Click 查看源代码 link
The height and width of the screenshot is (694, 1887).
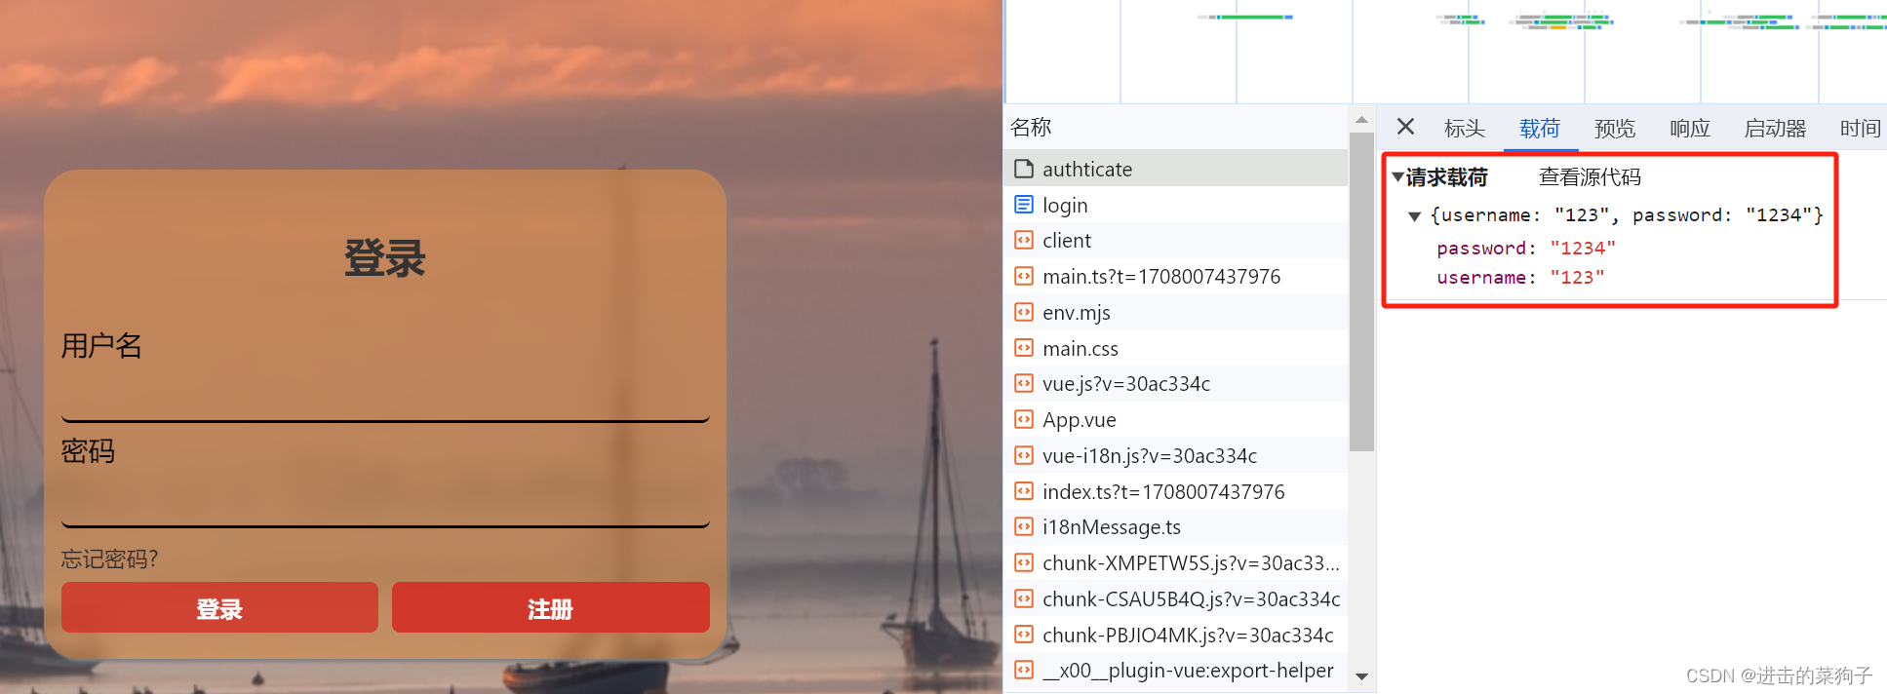(1590, 177)
